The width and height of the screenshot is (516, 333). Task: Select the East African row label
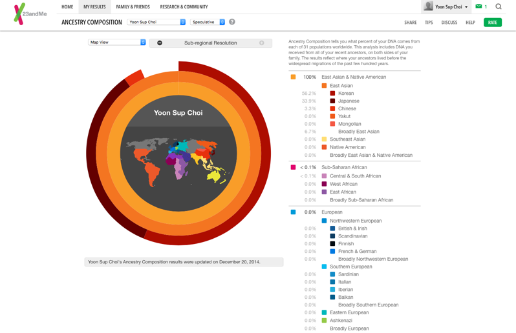pyautogui.click(x=343, y=192)
